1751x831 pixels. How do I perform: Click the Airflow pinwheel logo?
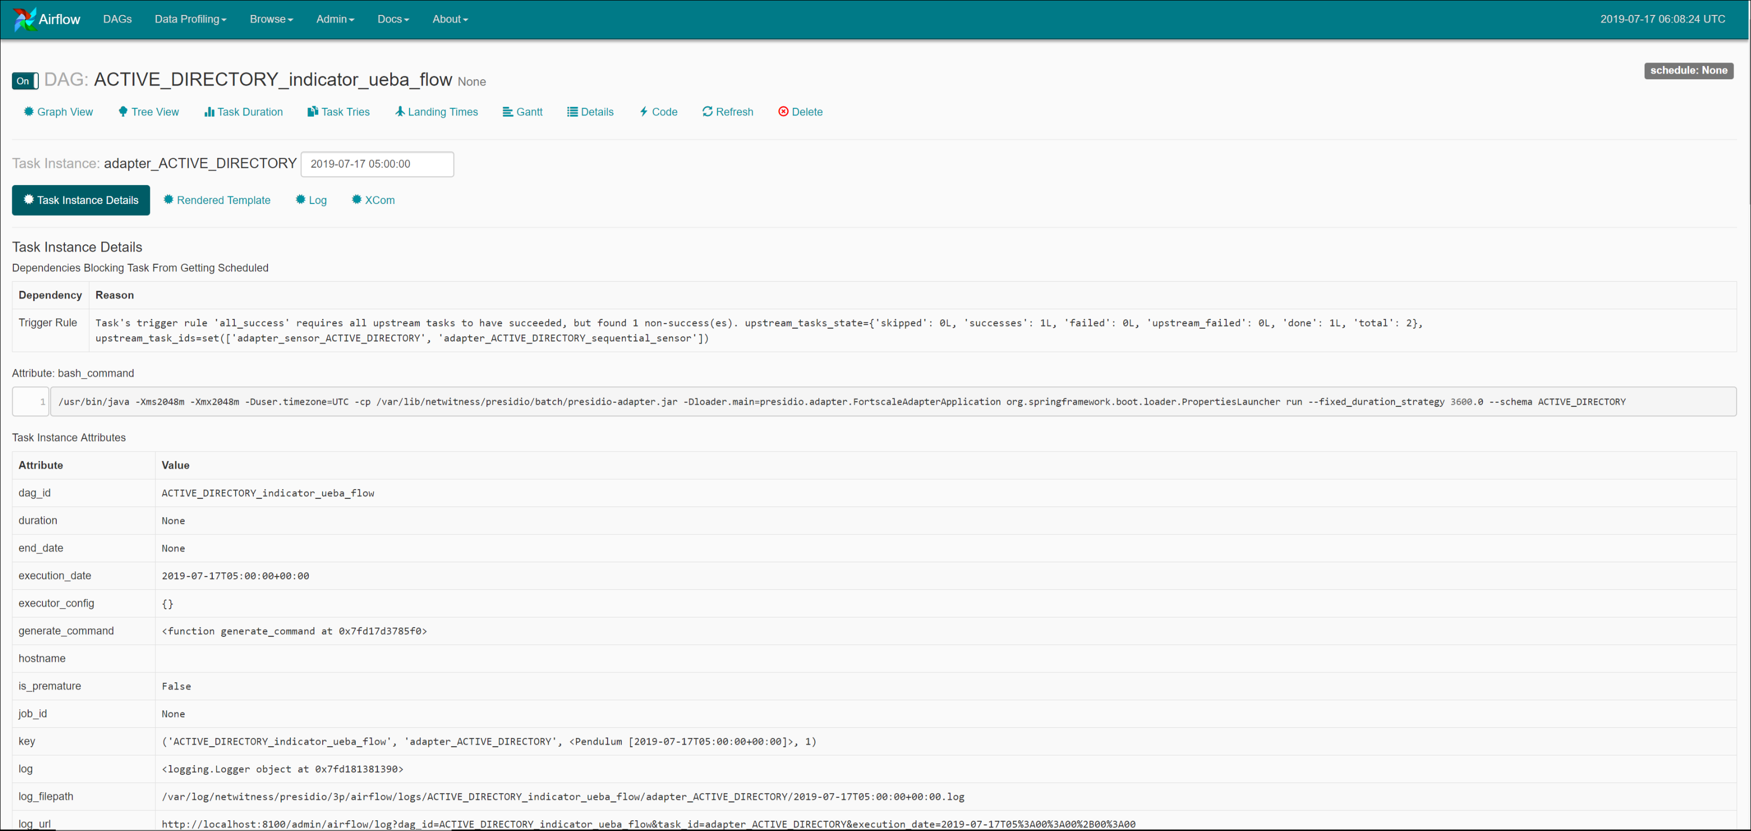coord(25,19)
